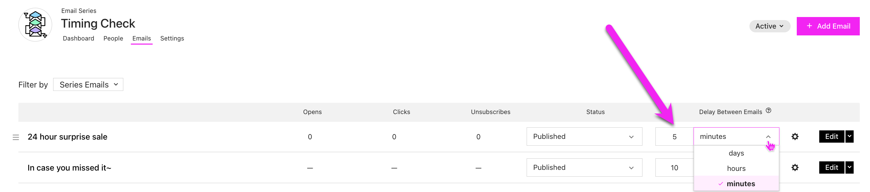The height and width of the screenshot is (192, 870).
Task: Expand the Series Emails filter dropdown
Action: [88, 85]
